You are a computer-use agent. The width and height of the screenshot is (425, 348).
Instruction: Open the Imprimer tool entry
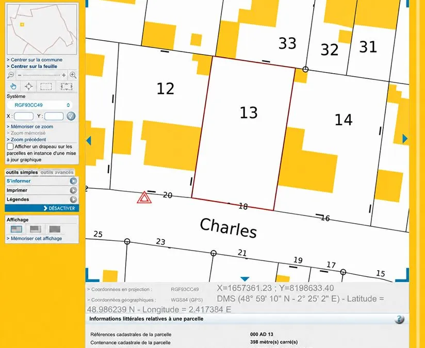[42, 190]
